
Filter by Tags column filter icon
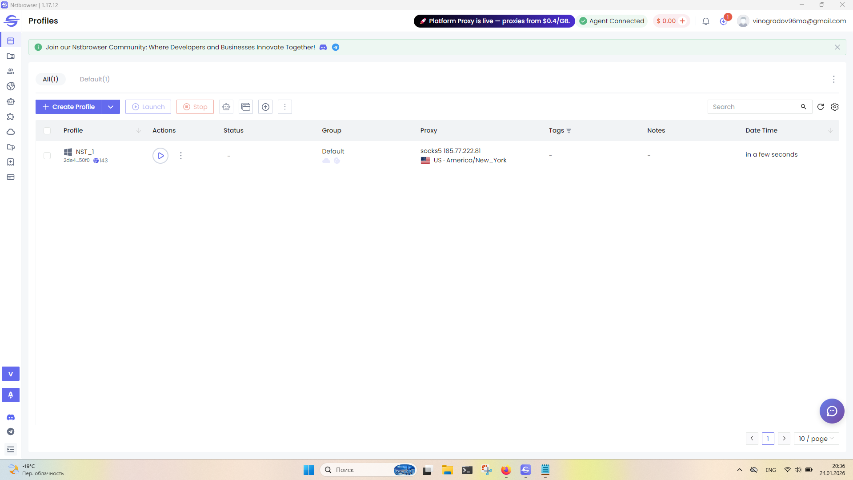[x=569, y=131]
